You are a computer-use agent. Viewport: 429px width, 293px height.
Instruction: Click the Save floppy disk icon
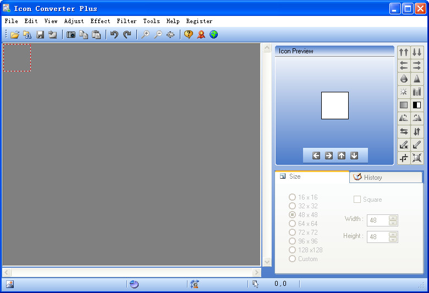click(40, 35)
